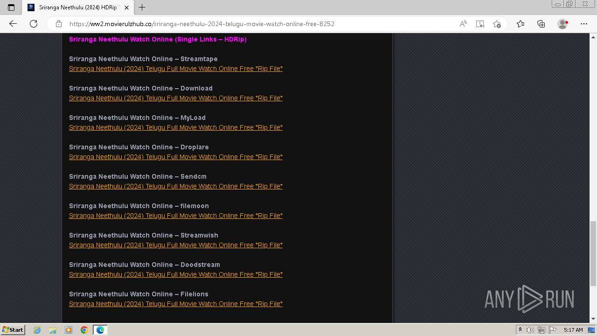Open immersive reader / translate icon
Viewport: 597px width, 336px height.
[x=480, y=24]
